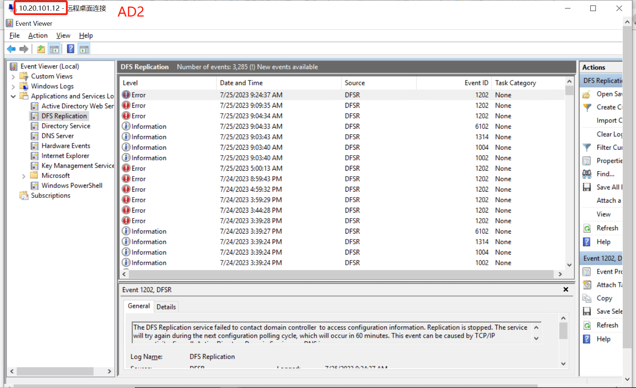Image resolution: width=636 pixels, height=388 pixels.
Task: Open the Action menu
Action: click(38, 36)
